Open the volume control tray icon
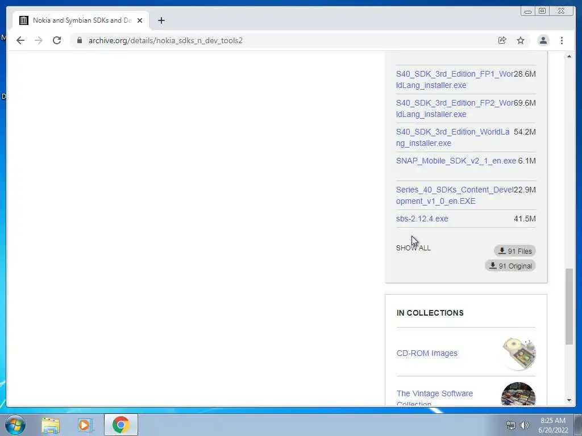582x436 pixels. point(525,425)
